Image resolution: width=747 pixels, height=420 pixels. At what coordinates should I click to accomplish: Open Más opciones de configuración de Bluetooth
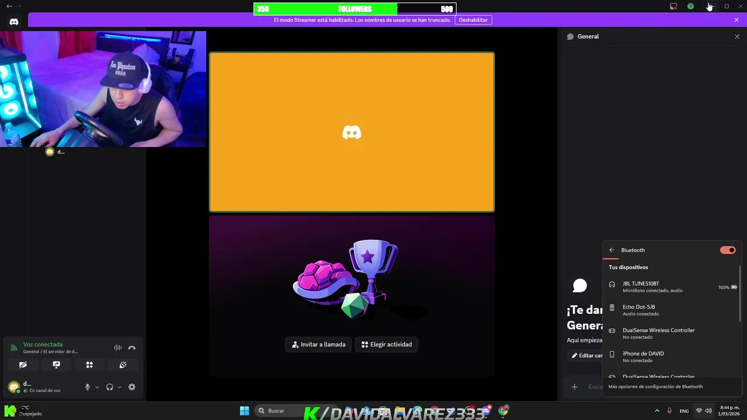pyautogui.click(x=655, y=386)
